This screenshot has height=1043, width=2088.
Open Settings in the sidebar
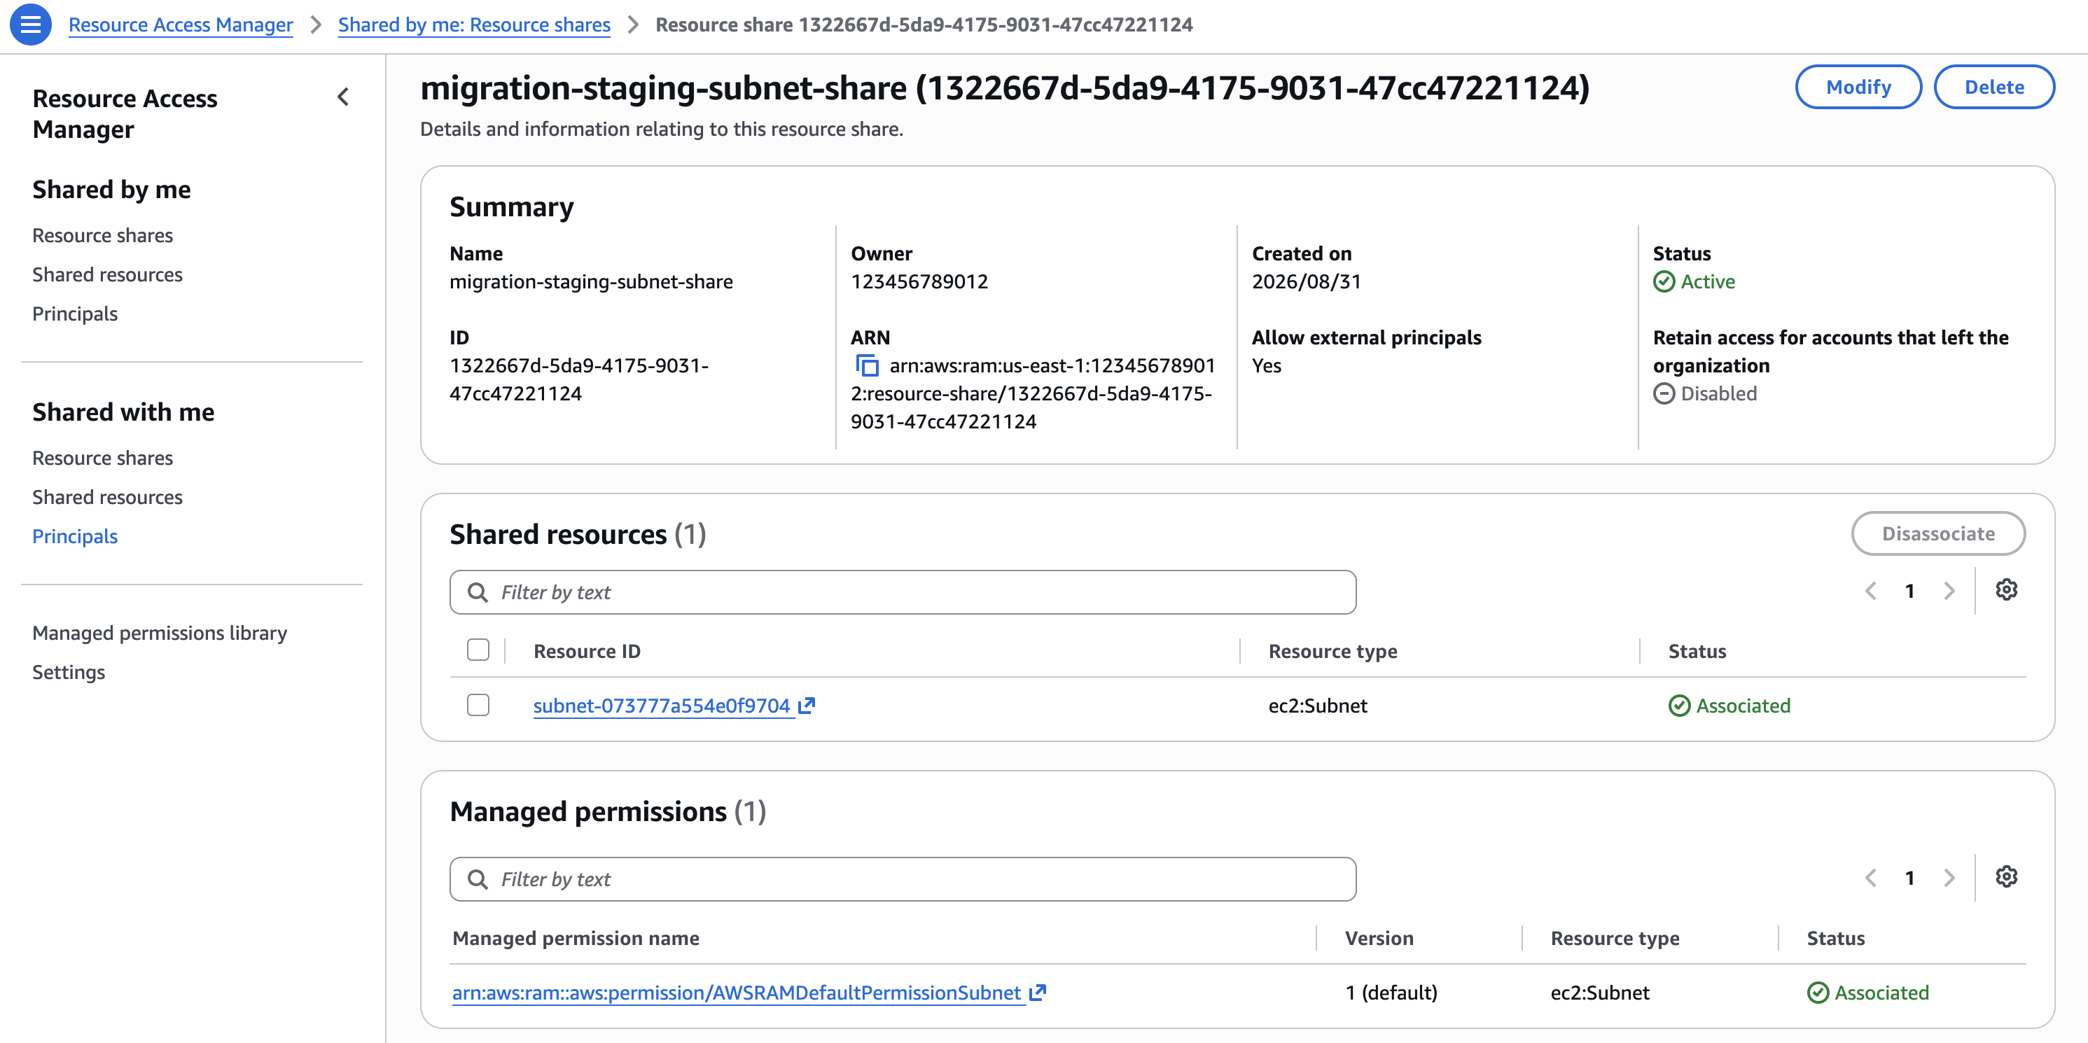(x=69, y=673)
